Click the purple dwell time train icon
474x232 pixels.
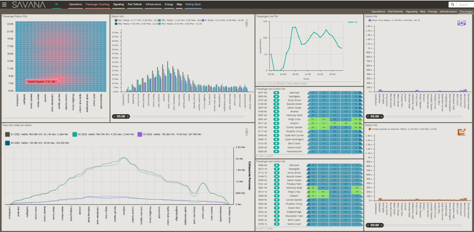(x=461, y=23)
